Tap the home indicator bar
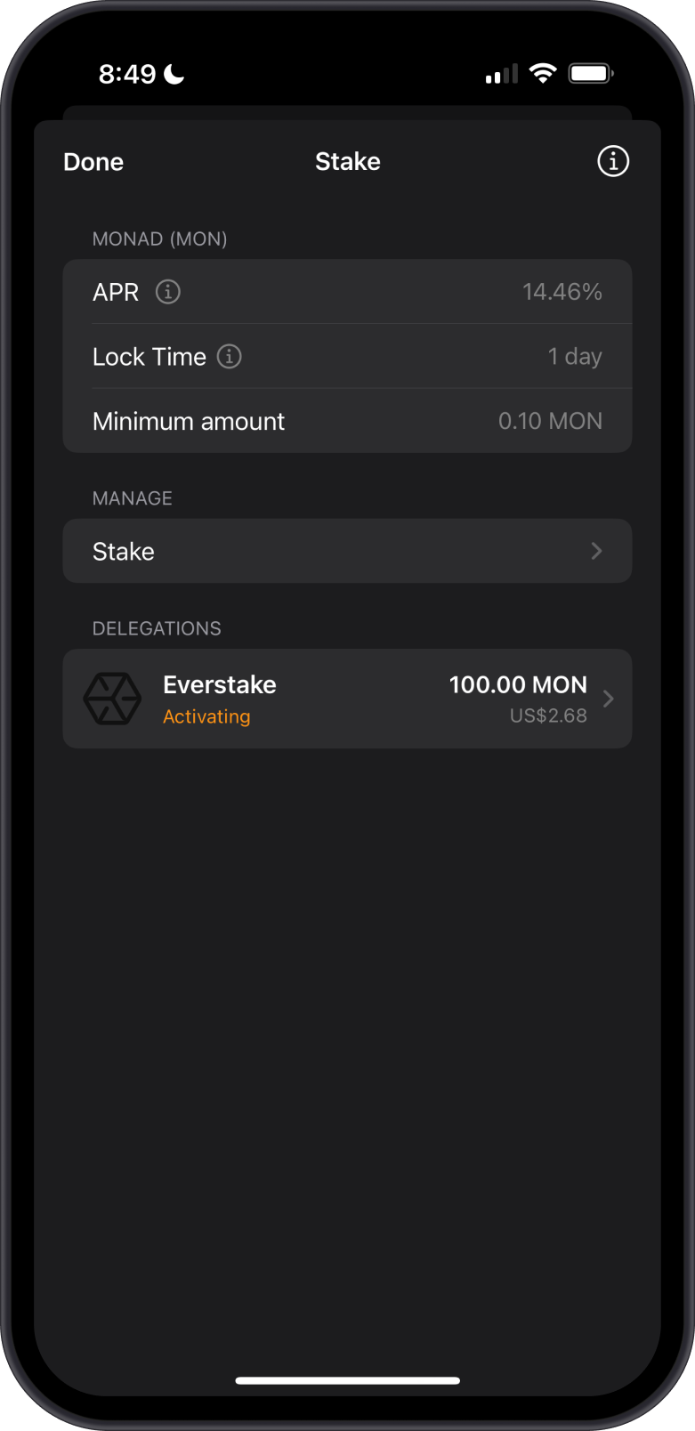695x1431 pixels. pyautogui.click(x=347, y=1380)
